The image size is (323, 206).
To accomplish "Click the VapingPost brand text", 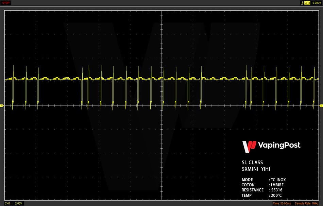I will (279, 145).
